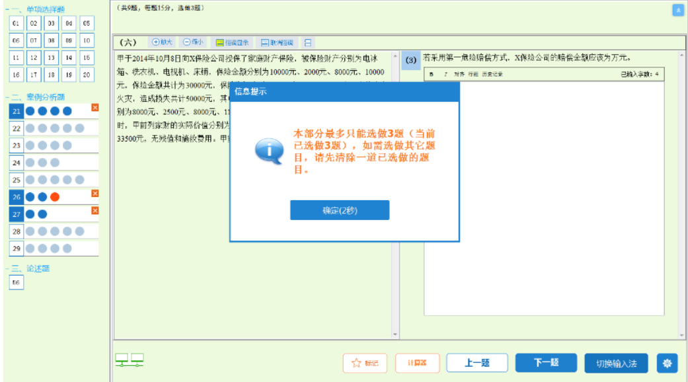Click the blue info icon in the dialog
This screenshot has height=382, width=688.
(x=269, y=151)
